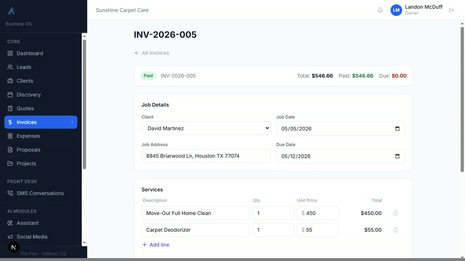The height and width of the screenshot is (261, 465).
Task: Click the Due Date field 05/12/2026
Action: point(341,156)
